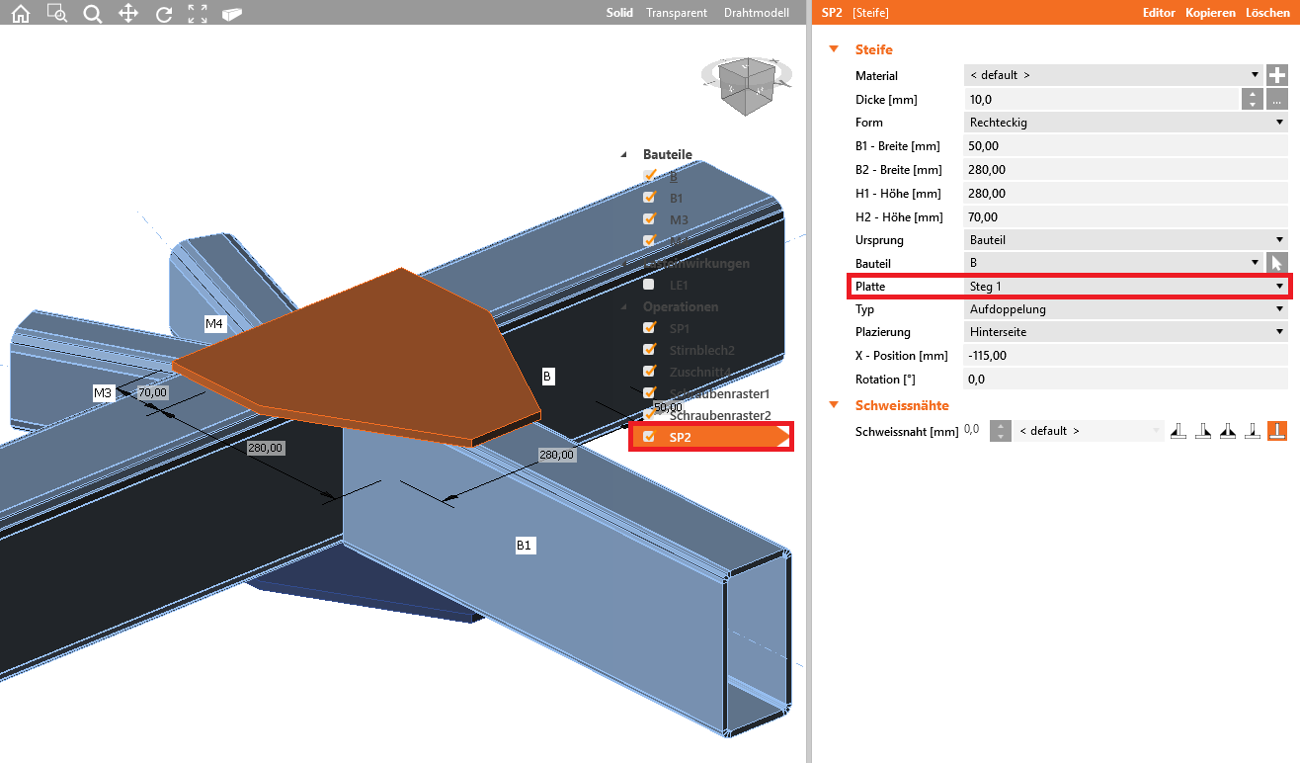Uncheck the Stirnblech2 operation
1300x763 pixels.
[x=649, y=350]
